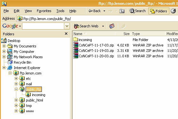Image resolution: width=178 pixels, height=119 pixels.
Task: Collapse the ftp.lenon.com tree node
Action: tap(10, 73)
